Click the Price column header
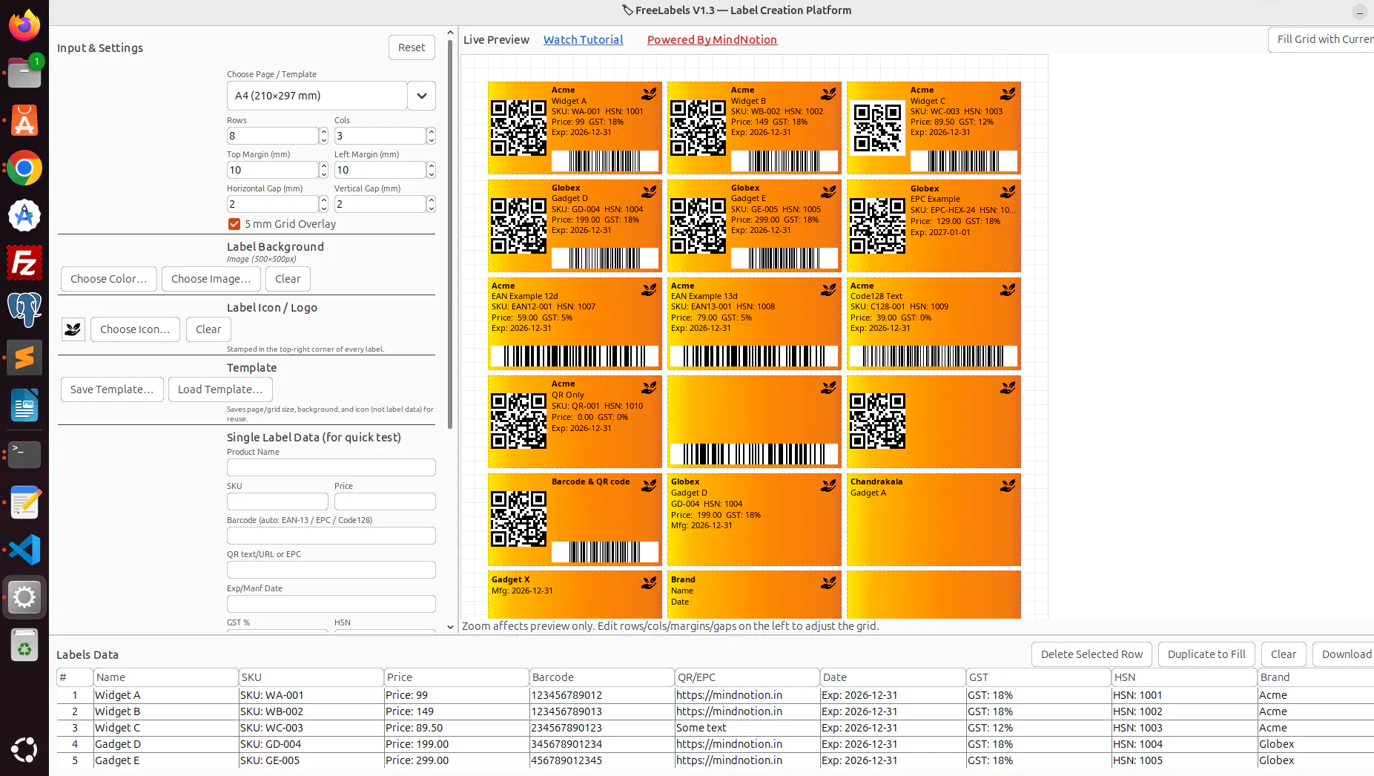Viewport: 1374px width, 776px height. point(456,677)
